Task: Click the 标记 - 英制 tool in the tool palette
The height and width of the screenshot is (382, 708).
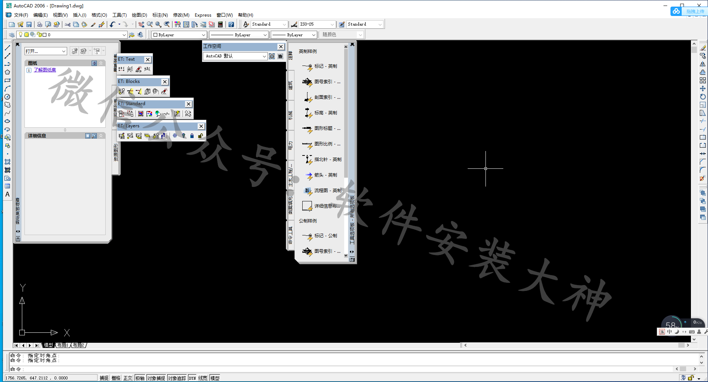Action: coord(320,67)
